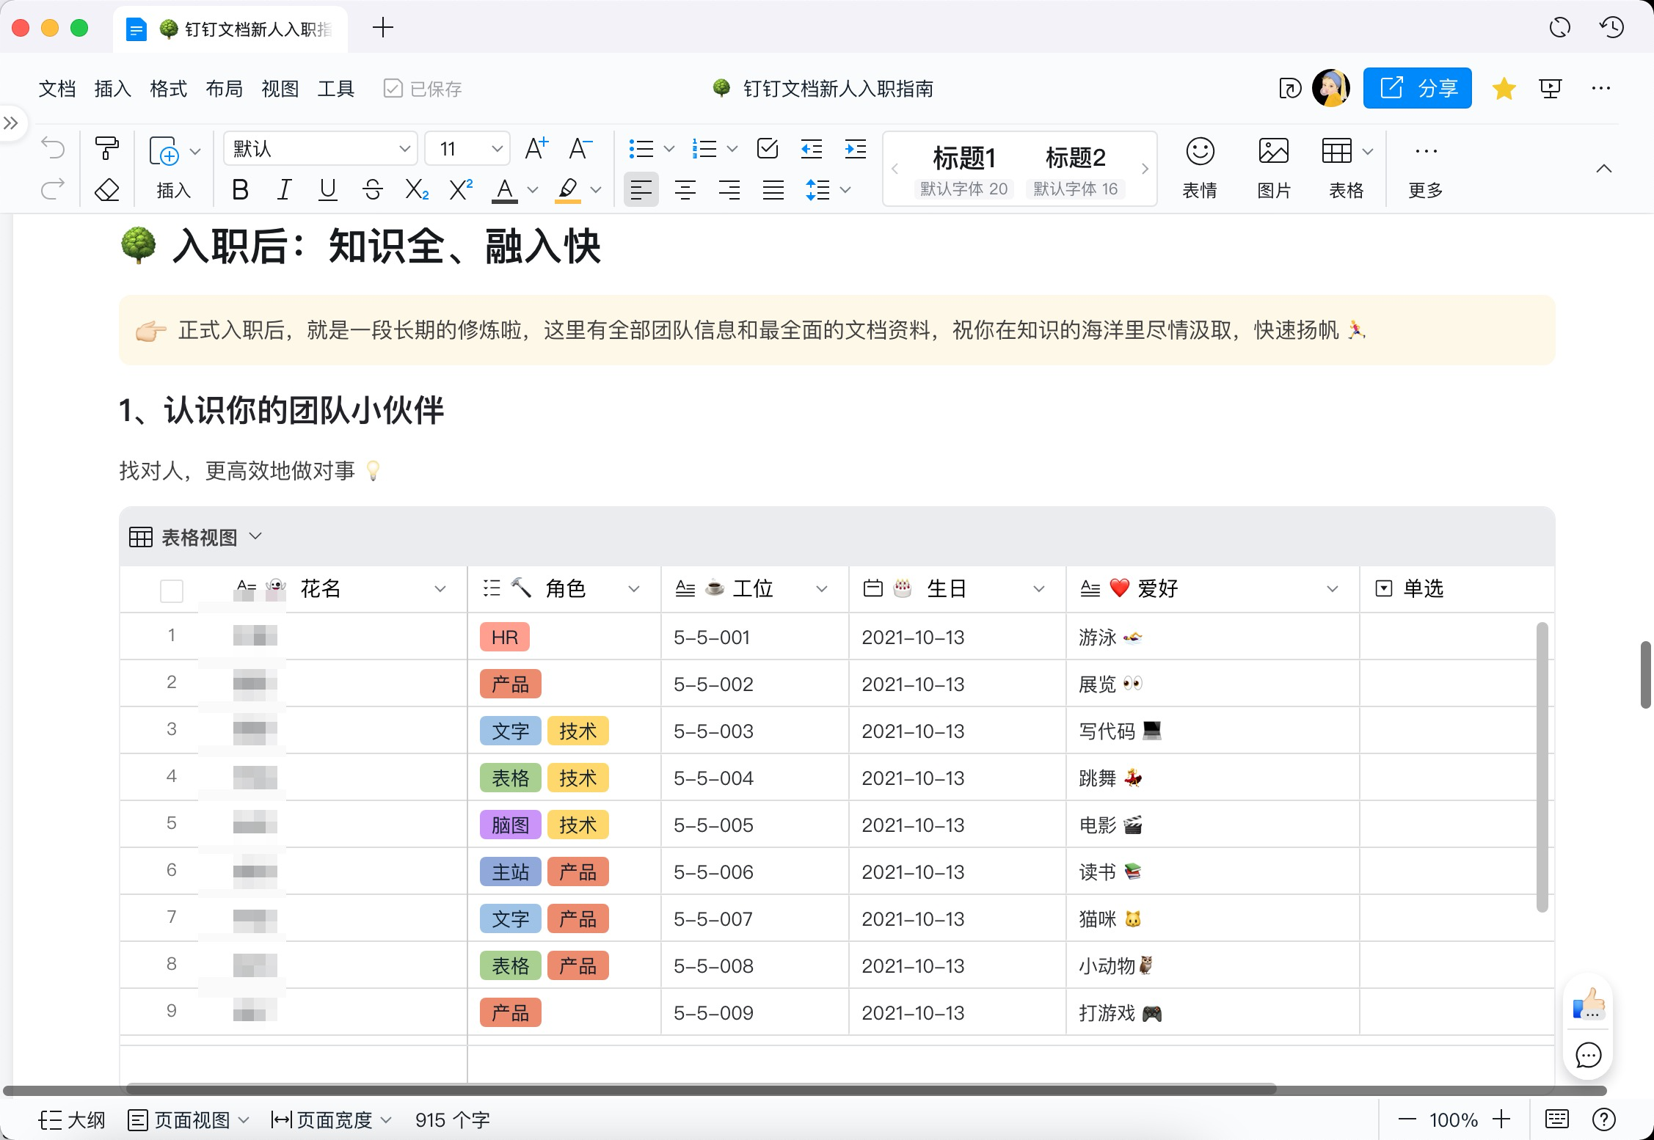Open the 格式 menu
Screen dimensions: 1654x1140
click(170, 87)
